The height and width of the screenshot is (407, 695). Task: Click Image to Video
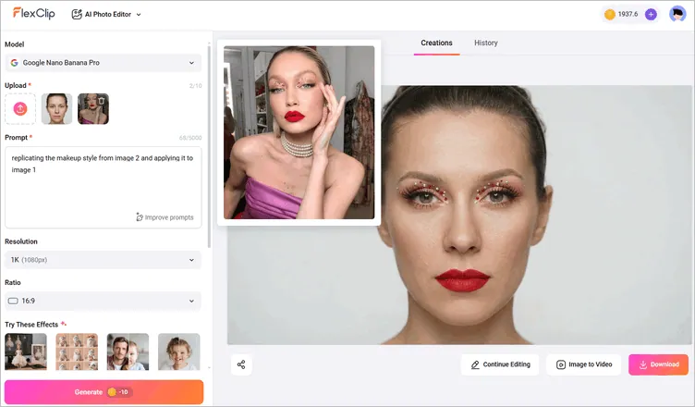click(x=583, y=364)
